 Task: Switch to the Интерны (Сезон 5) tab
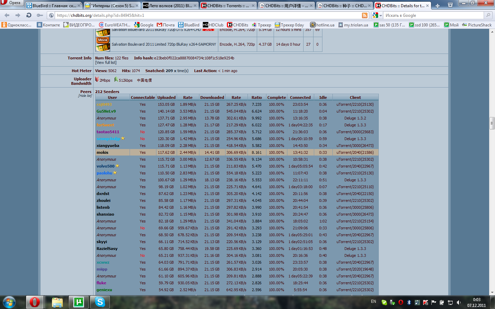tap(111, 5)
